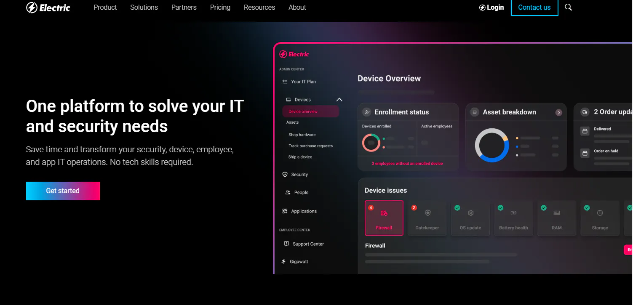Click the People icon in sidebar
Screen dimensions: 633x305
click(x=288, y=192)
